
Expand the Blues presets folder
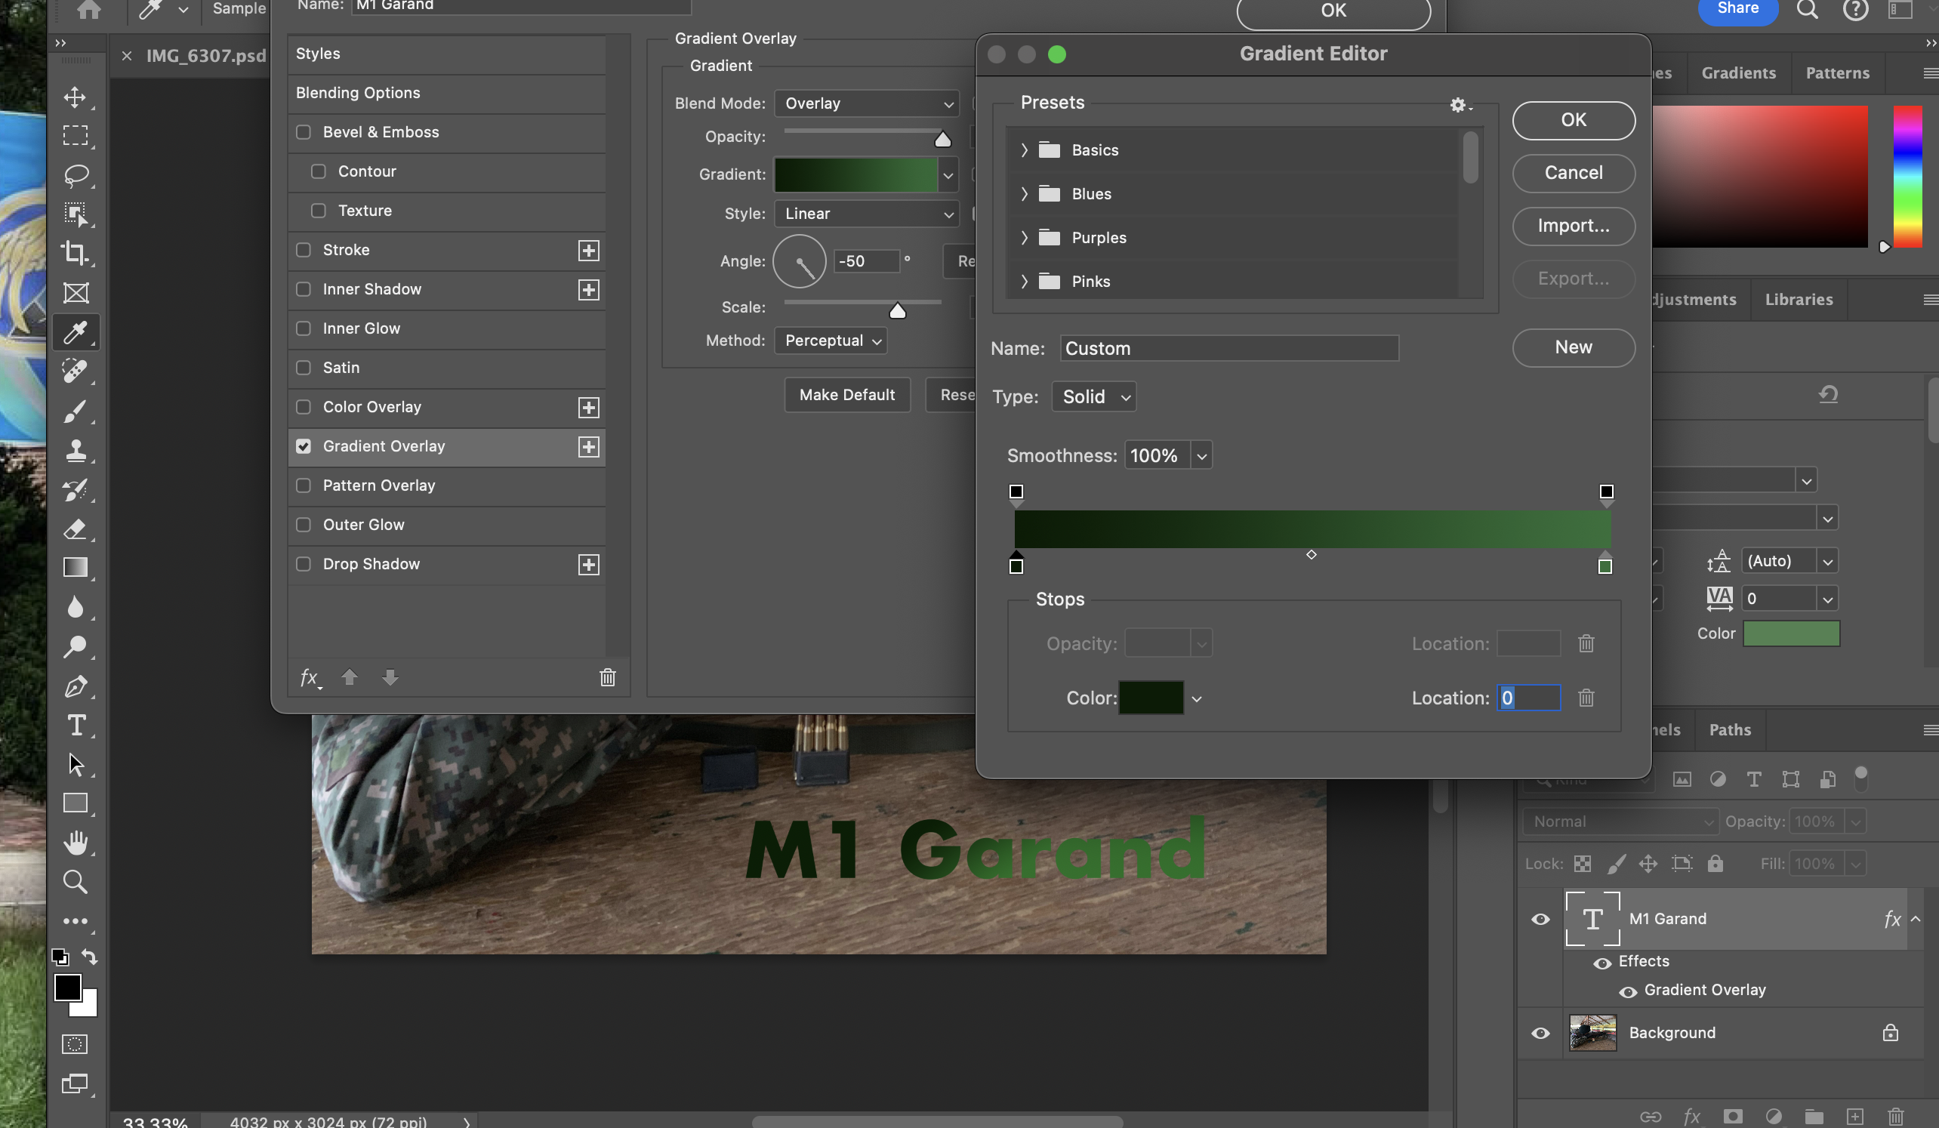point(1024,194)
